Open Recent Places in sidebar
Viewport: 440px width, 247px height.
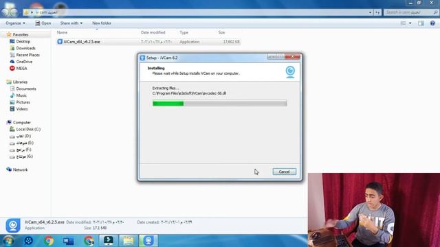pyautogui.click(x=27, y=55)
